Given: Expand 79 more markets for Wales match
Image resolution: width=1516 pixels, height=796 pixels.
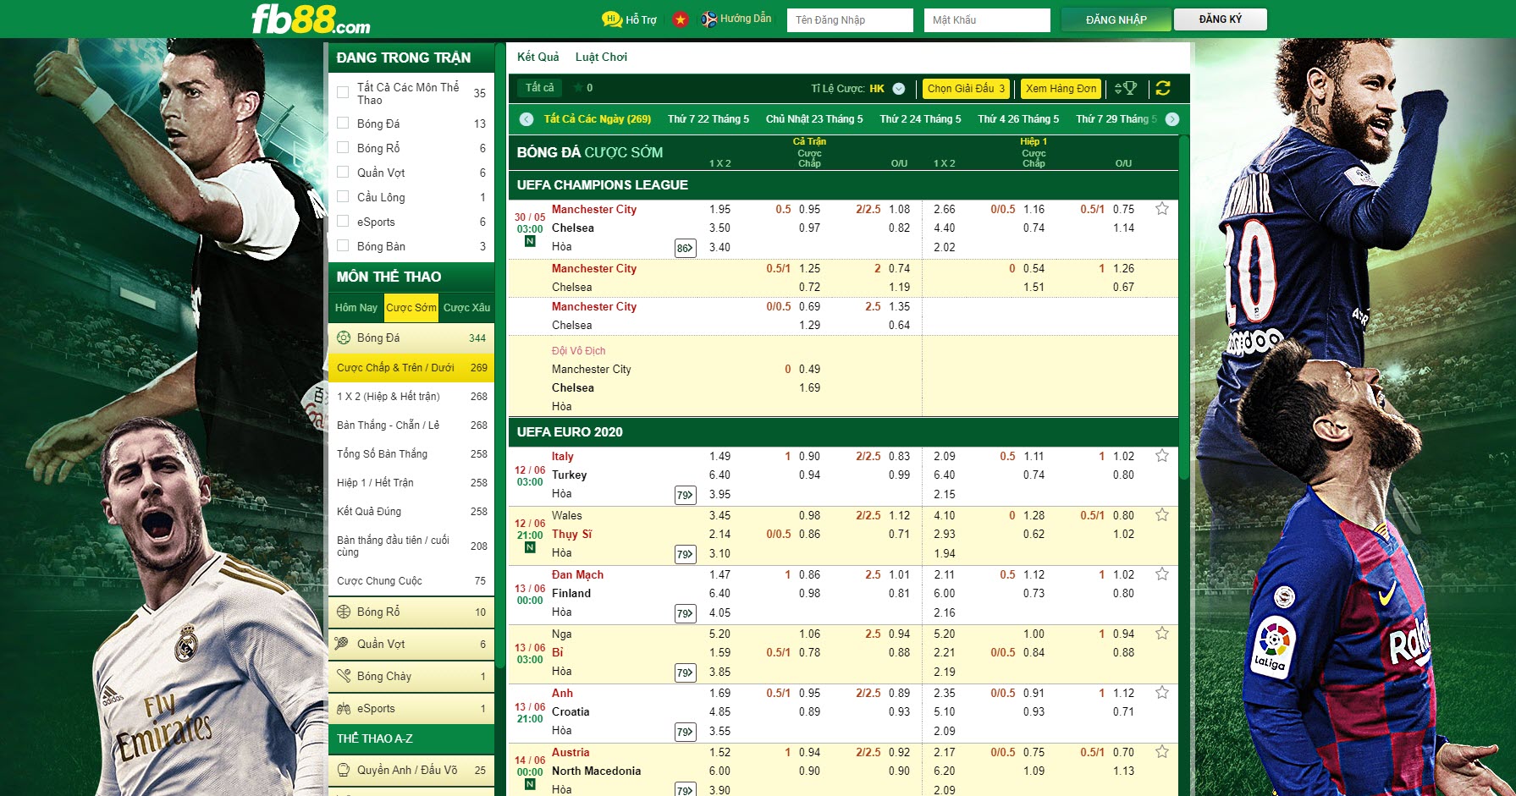Looking at the screenshot, I should (685, 554).
